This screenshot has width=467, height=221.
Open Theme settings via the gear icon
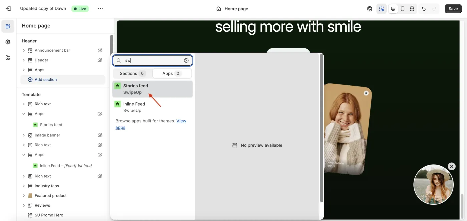tap(8, 42)
